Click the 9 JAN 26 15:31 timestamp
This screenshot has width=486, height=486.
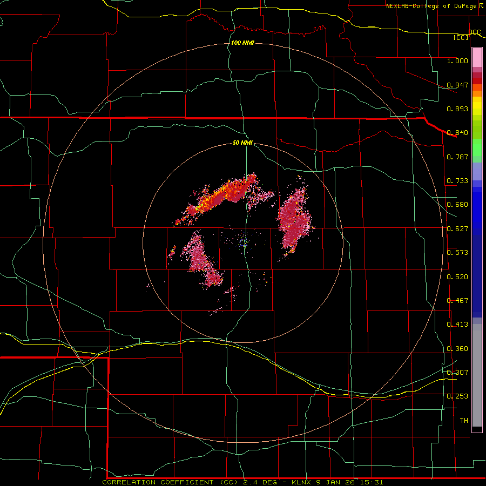coord(349,482)
